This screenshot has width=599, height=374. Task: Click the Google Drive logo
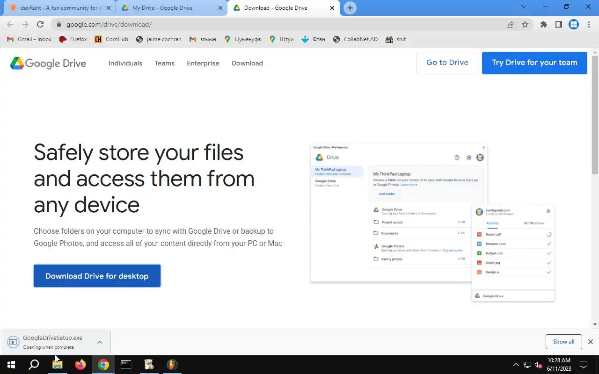[x=48, y=63]
